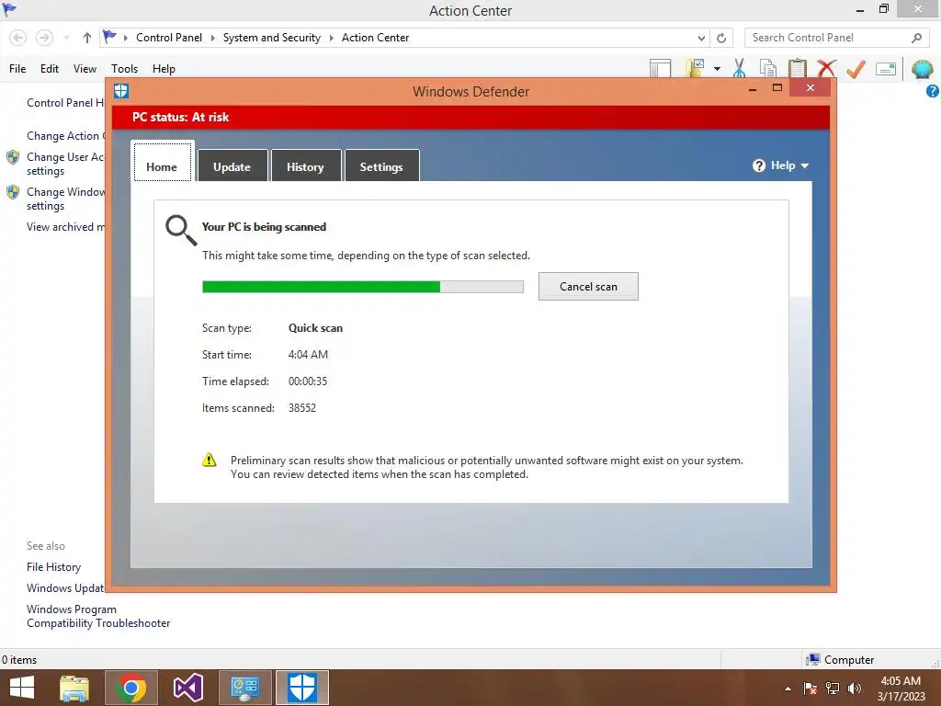Open the recent locations dropdown arrow
This screenshot has height=706, width=941.
click(66, 38)
